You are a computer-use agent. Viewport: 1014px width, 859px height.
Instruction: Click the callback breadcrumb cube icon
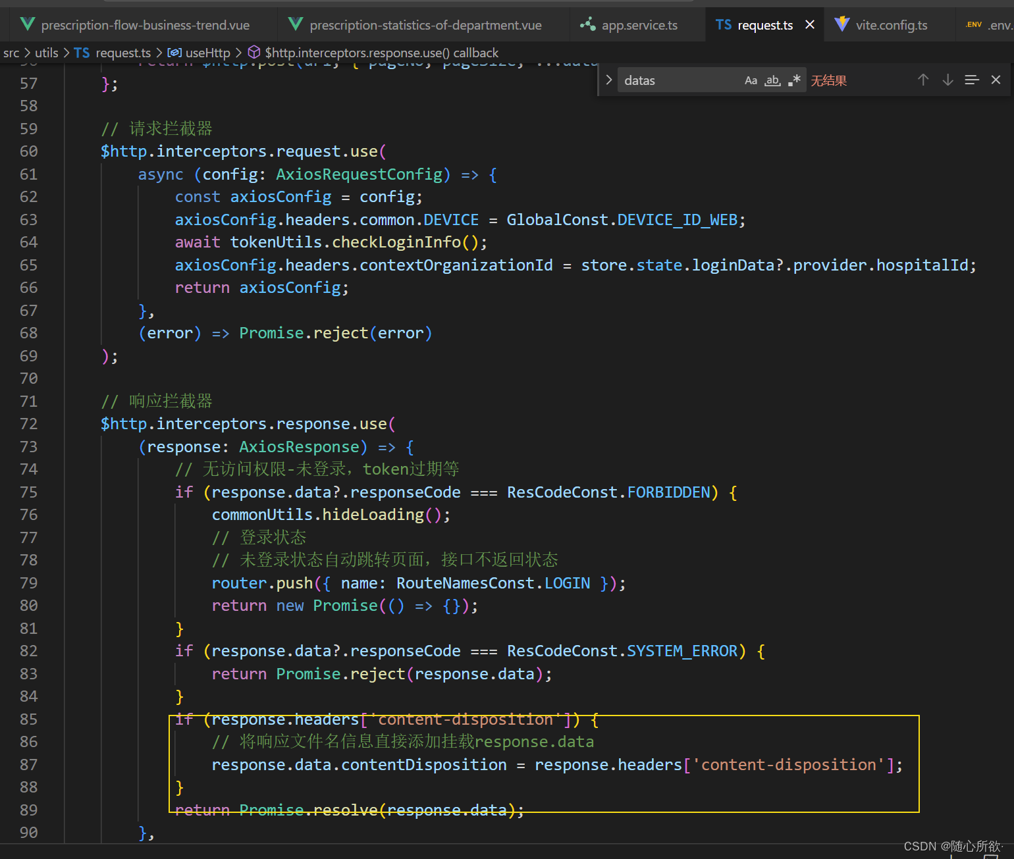254,53
